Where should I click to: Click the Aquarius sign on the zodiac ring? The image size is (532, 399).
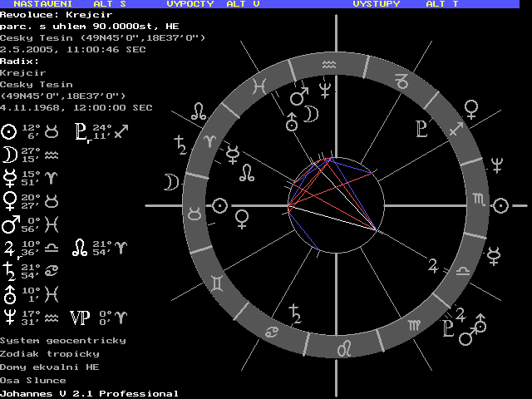[330, 64]
